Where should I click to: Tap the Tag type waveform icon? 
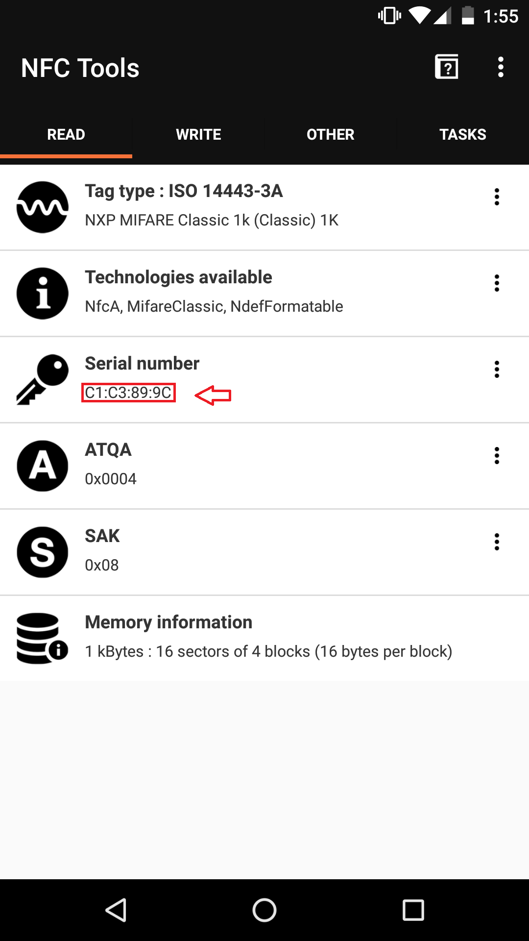pyautogui.click(x=43, y=207)
